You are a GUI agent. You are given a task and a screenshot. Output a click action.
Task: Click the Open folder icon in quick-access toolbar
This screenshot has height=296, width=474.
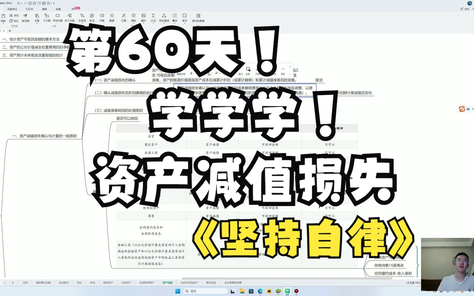click(x=34, y=3)
